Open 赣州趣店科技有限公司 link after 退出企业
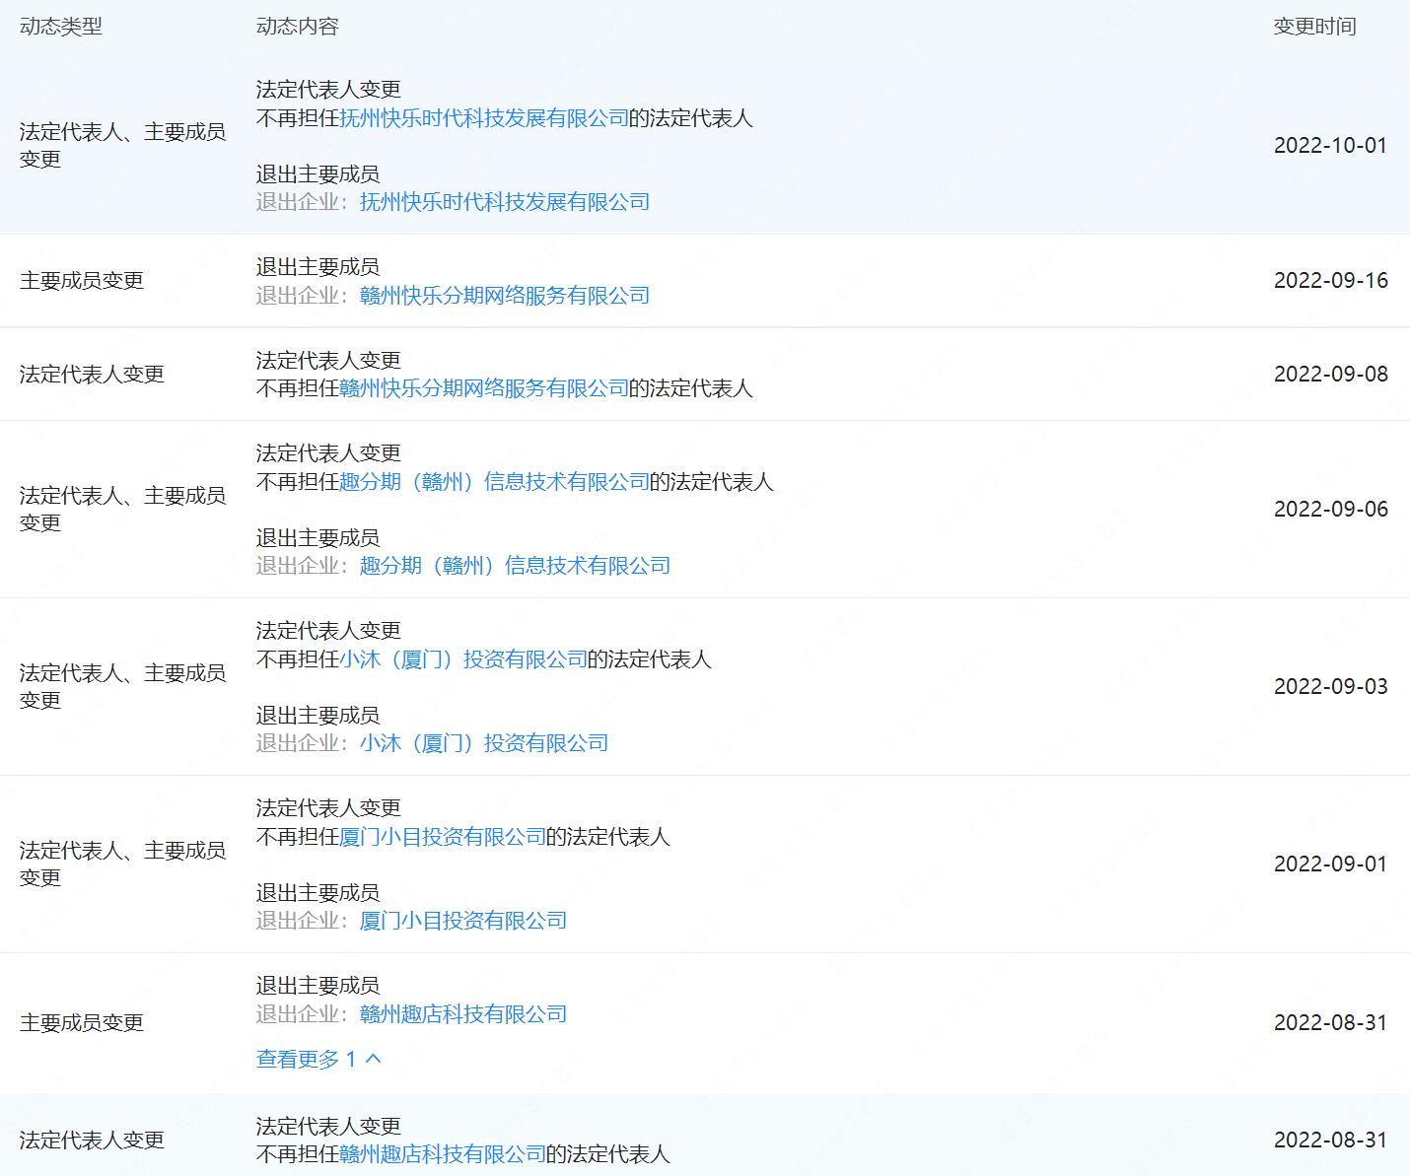 [463, 1014]
